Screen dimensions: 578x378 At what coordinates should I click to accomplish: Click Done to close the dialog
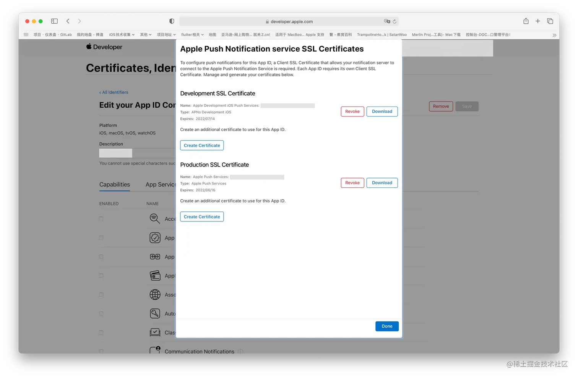click(x=387, y=326)
